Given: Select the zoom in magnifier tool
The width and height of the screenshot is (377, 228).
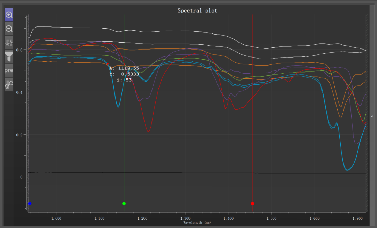Looking at the screenshot, I should [9, 15].
